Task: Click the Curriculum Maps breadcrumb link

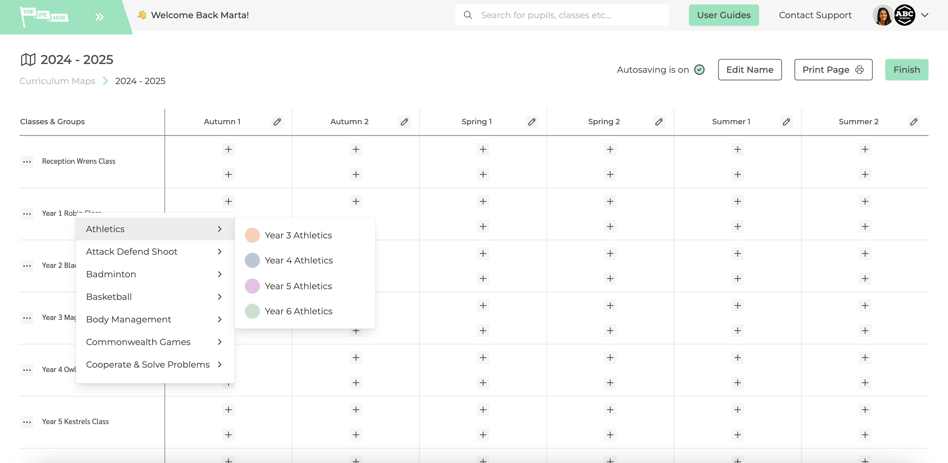Action: (x=57, y=80)
